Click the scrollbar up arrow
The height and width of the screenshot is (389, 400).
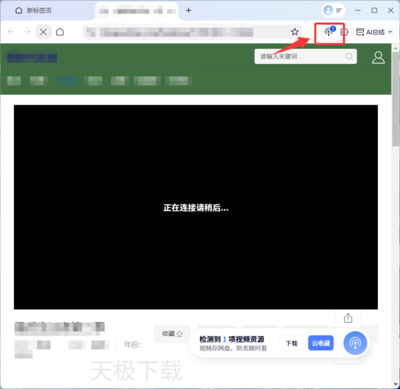395,48
